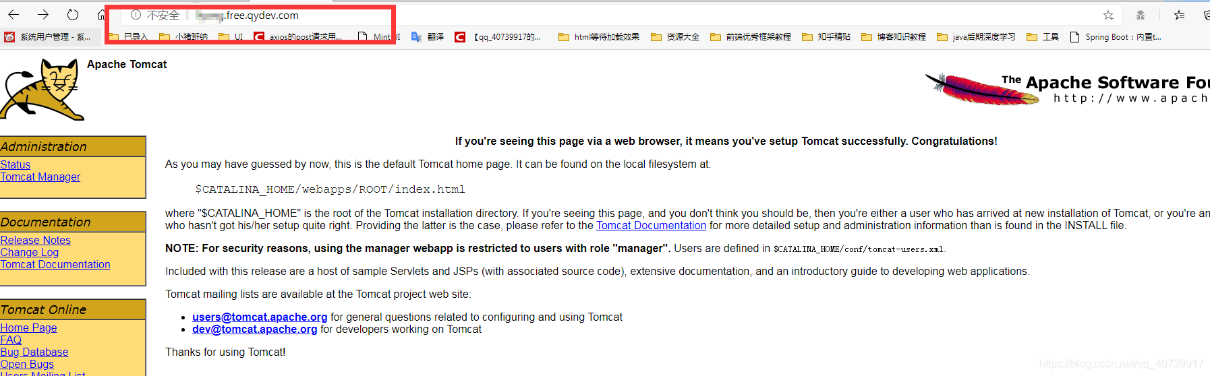Viewport: 1210px width, 376px height.
Task: Click the 'Thanks for using Tomcat!' text
Action: [x=225, y=352]
